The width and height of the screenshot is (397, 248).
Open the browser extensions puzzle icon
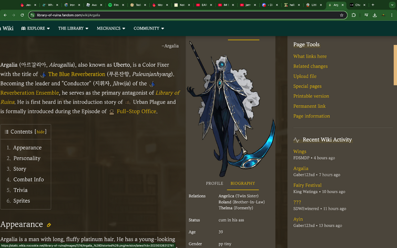(354, 15)
